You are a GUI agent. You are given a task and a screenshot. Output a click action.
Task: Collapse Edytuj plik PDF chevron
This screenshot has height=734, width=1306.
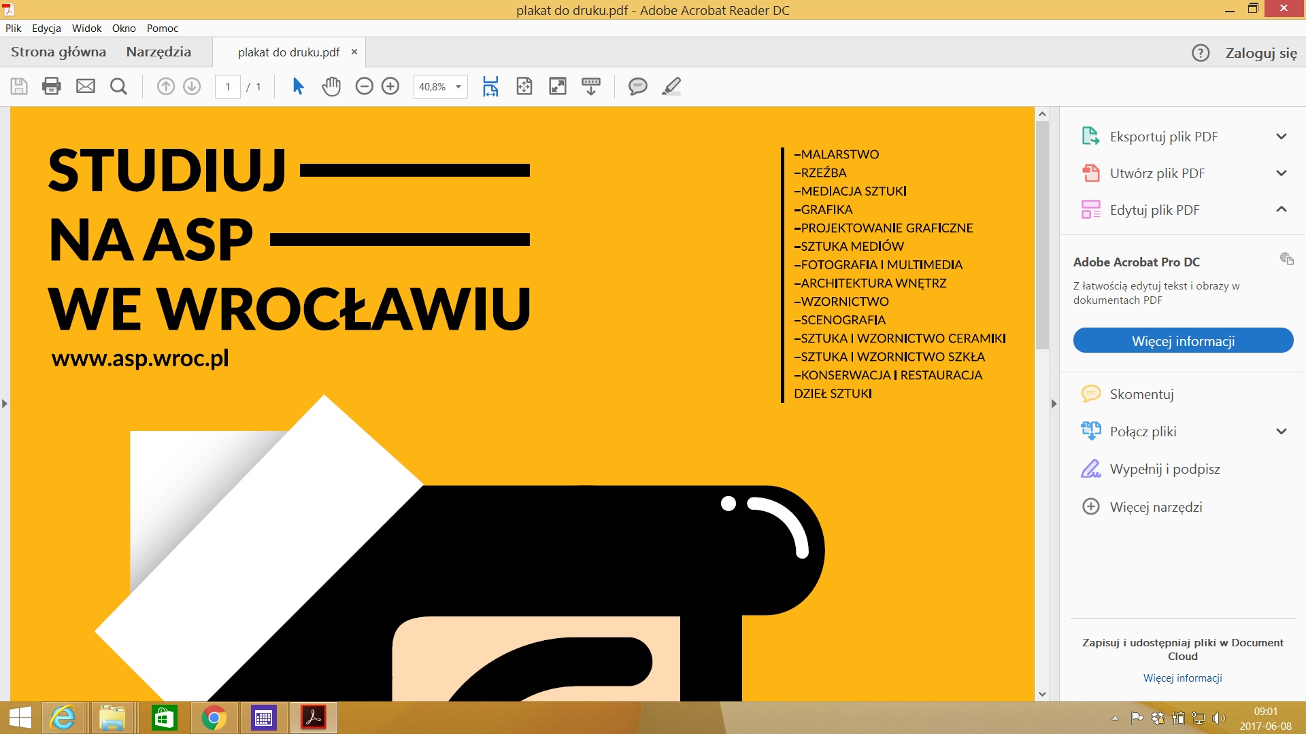click(1282, 209)
